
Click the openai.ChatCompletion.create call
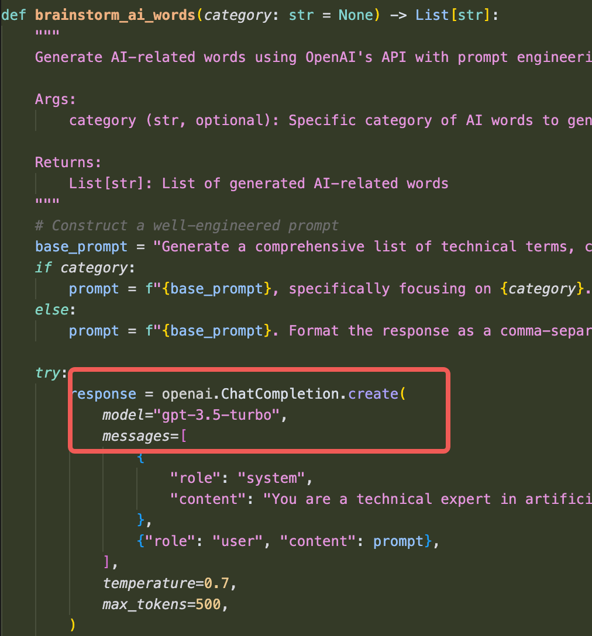284,393
